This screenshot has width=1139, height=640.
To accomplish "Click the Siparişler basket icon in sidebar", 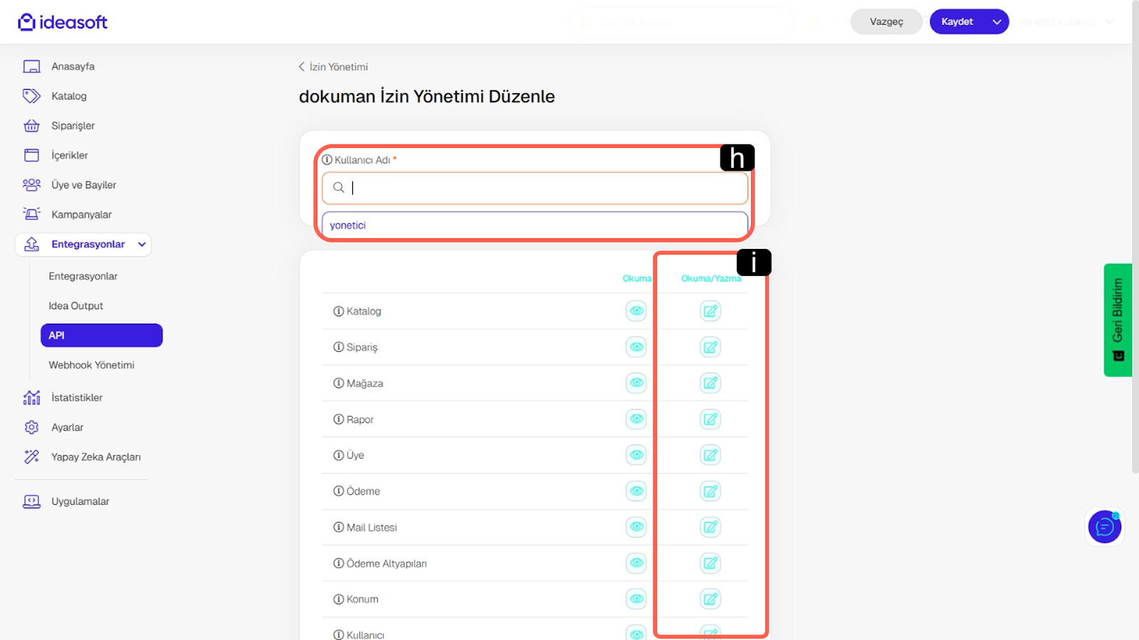I will 31,126.
